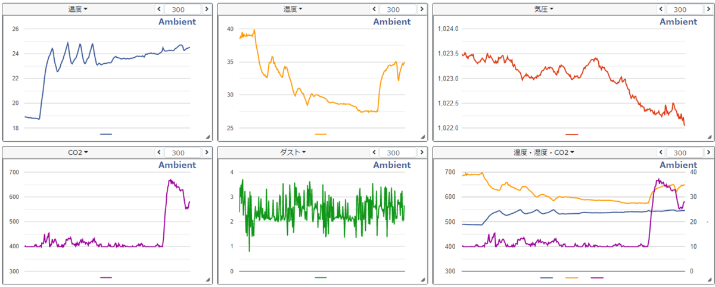This screenshot has width=715, height=287.
Task: Toggle the green legend series in ダスト chart
Action: point(321,277)
